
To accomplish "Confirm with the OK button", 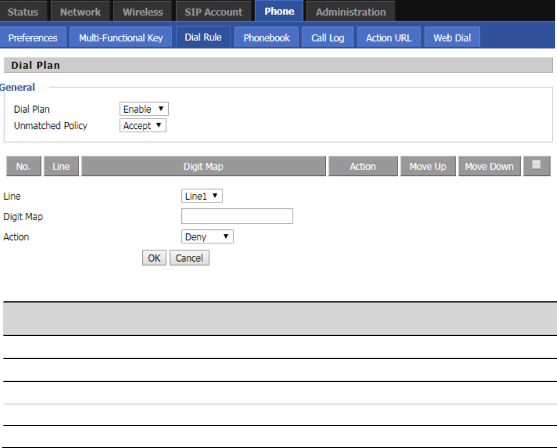I will click(154, 258).
